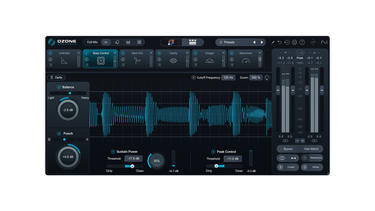Select the drums stem focus icon
Screen dimensions: 375x211
[128, 42]
